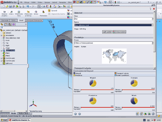
Task: Click SustainabilityXpress help question mark icon
Action: [150, 9]
